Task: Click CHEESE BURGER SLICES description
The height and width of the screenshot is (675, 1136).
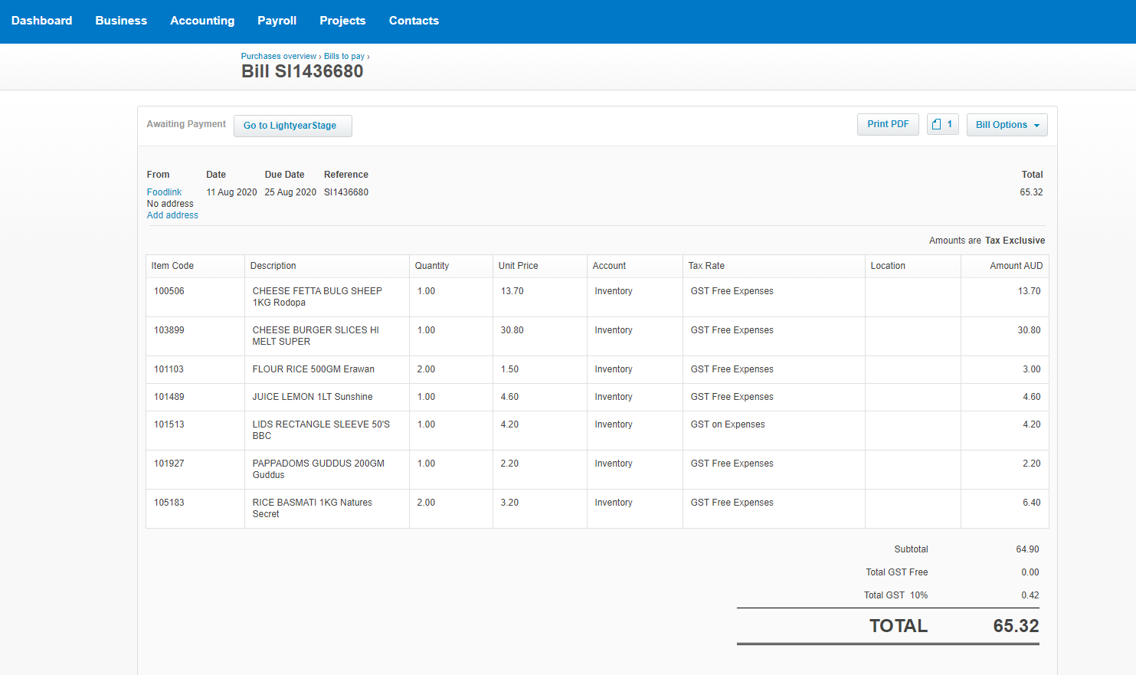Action: pyautogui.click(x=316, y=336)
